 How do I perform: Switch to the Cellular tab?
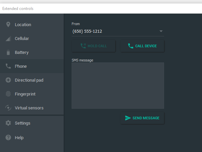pyautogui.click(x=32, y=38)
